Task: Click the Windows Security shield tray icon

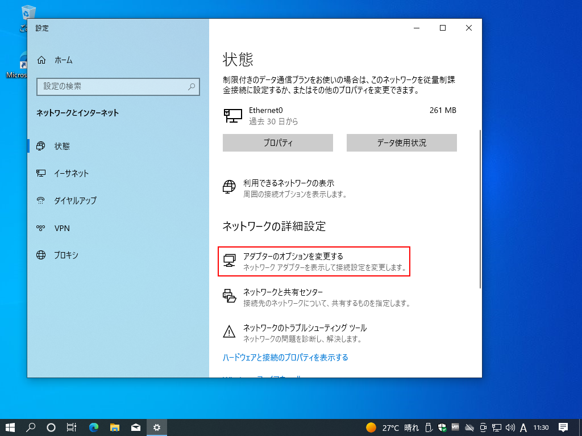Action: [x=442, y=427]
